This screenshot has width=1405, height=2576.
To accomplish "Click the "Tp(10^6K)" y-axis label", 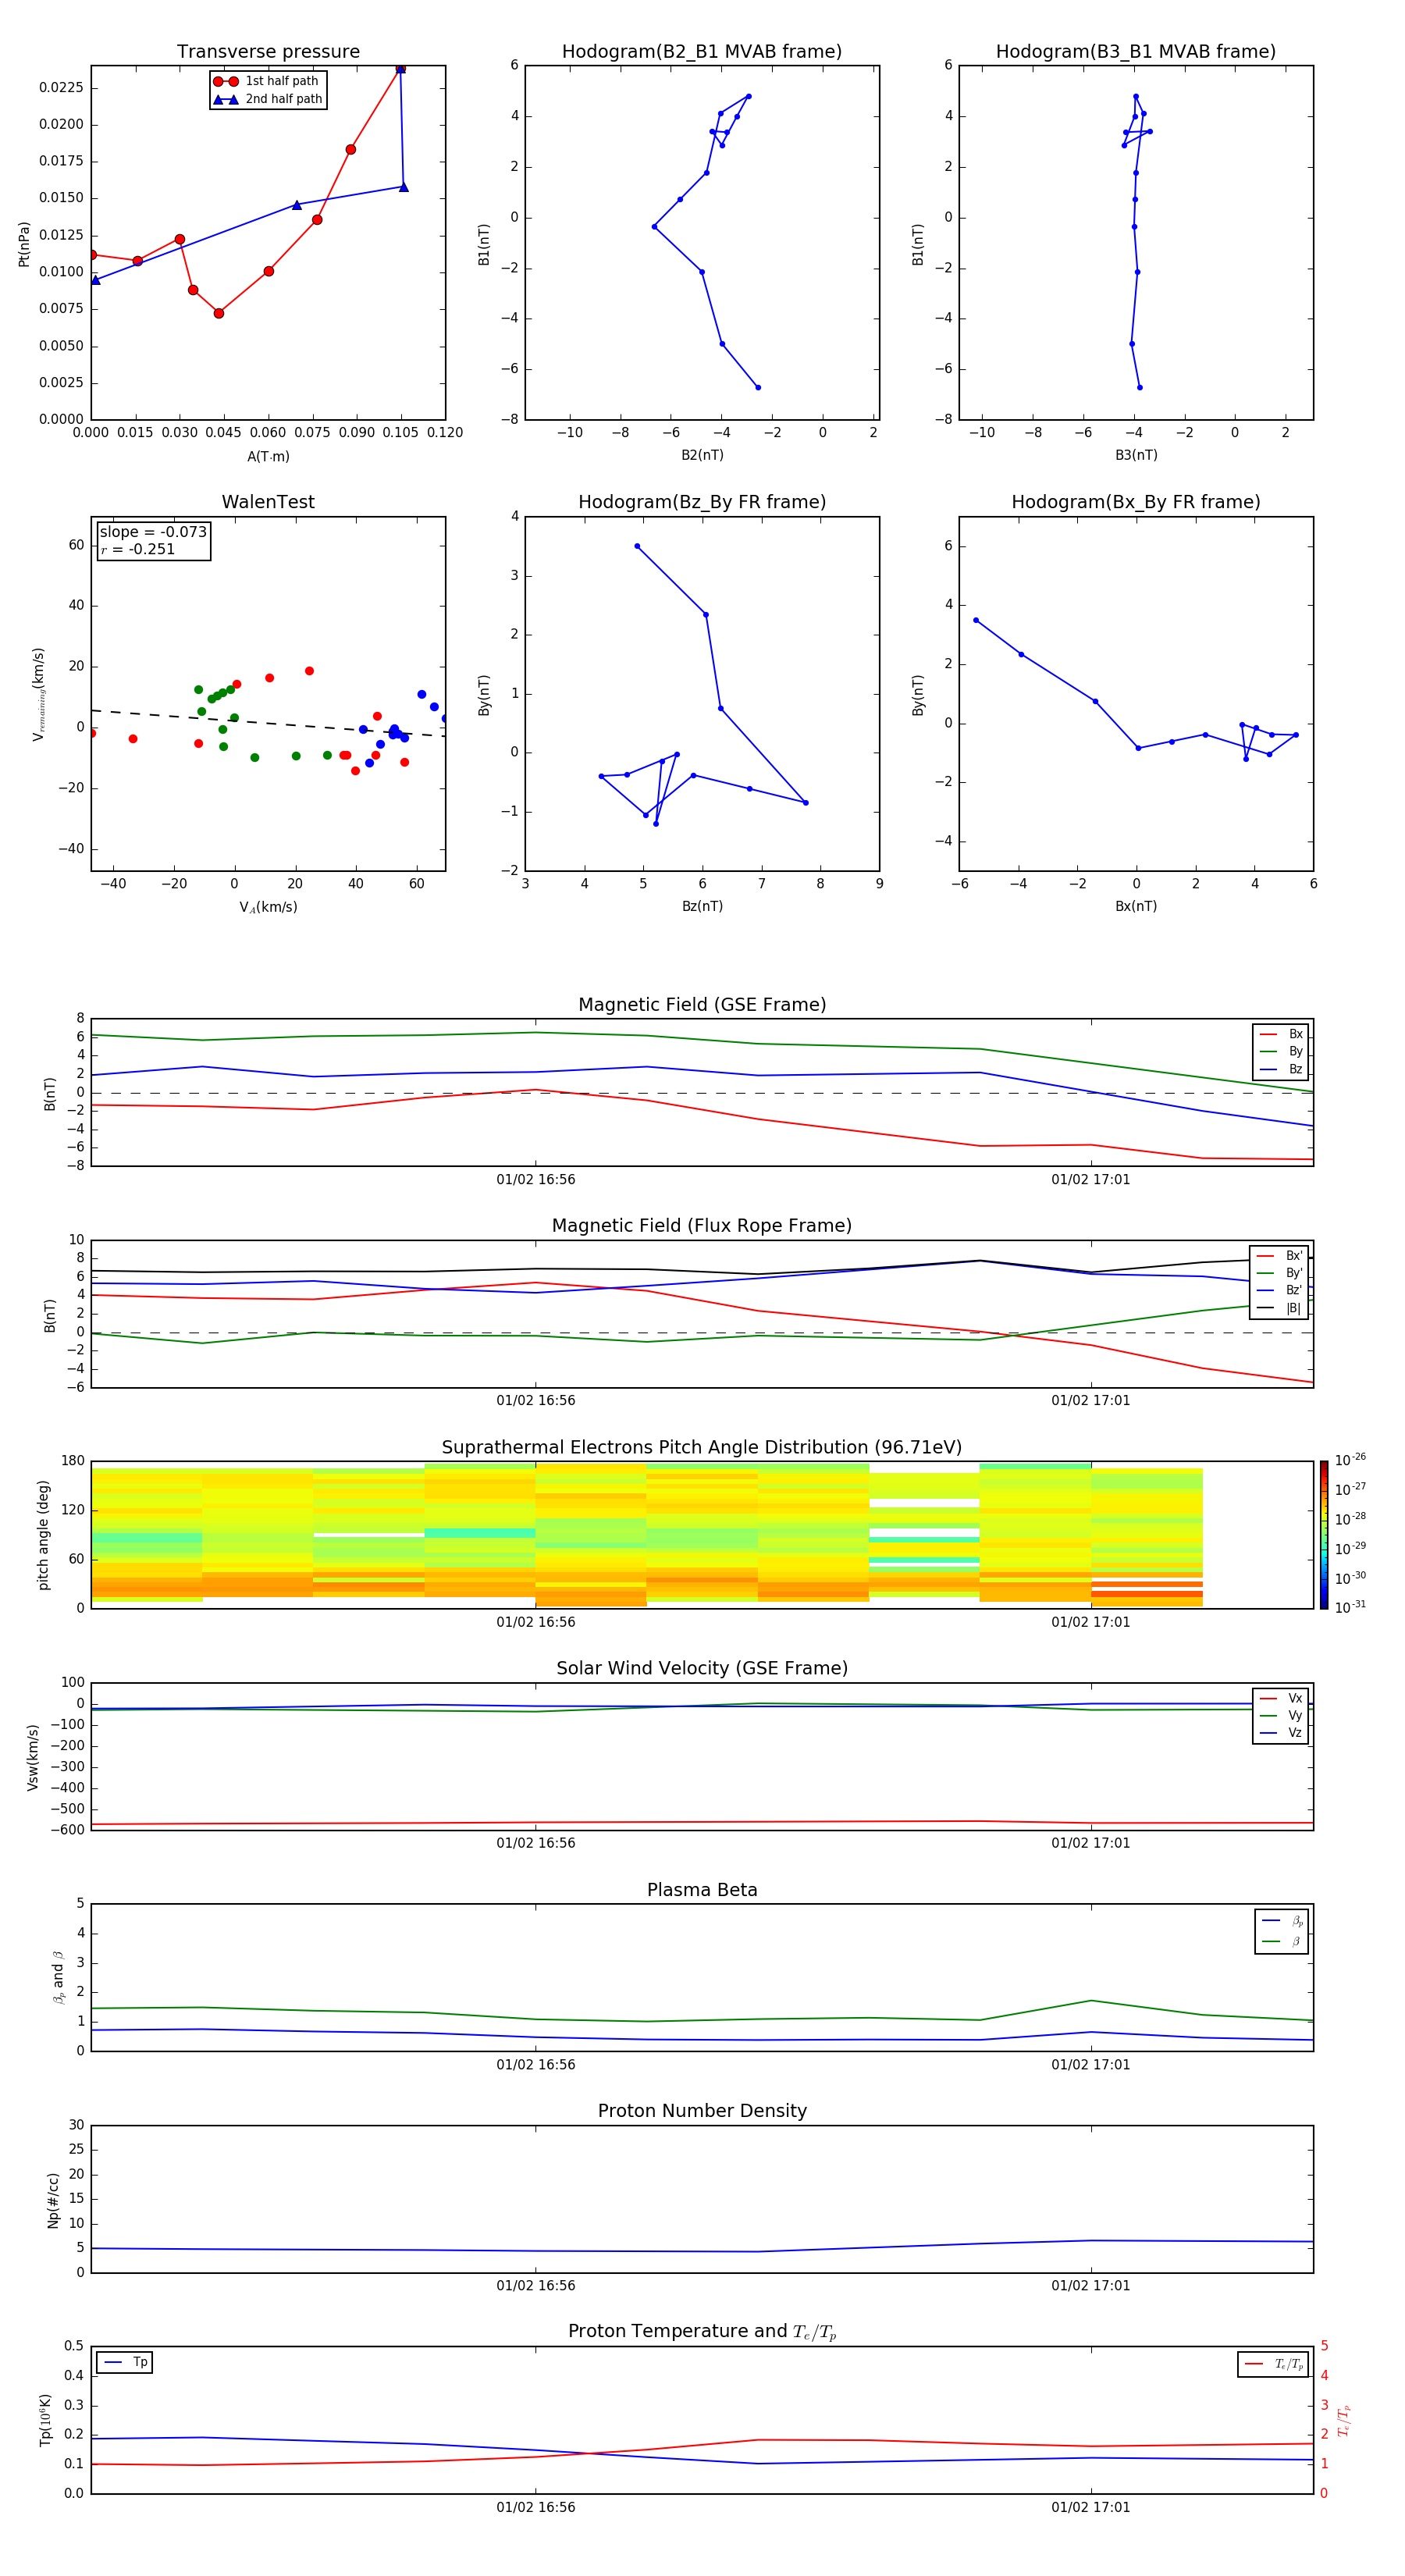I will pyautogui.click(x=45, y=2420).
